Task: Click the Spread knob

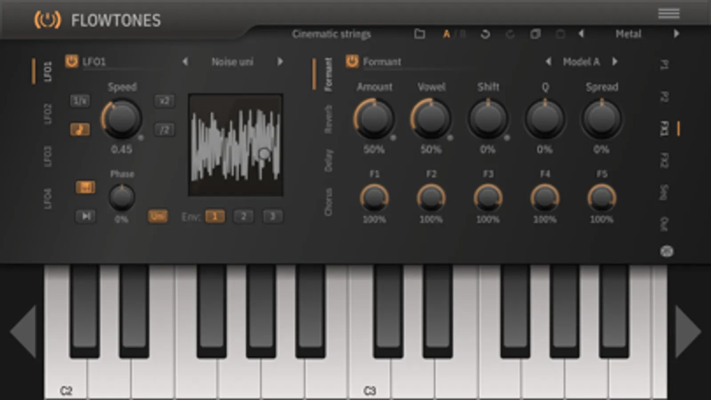Action: (x=602, y=119)
